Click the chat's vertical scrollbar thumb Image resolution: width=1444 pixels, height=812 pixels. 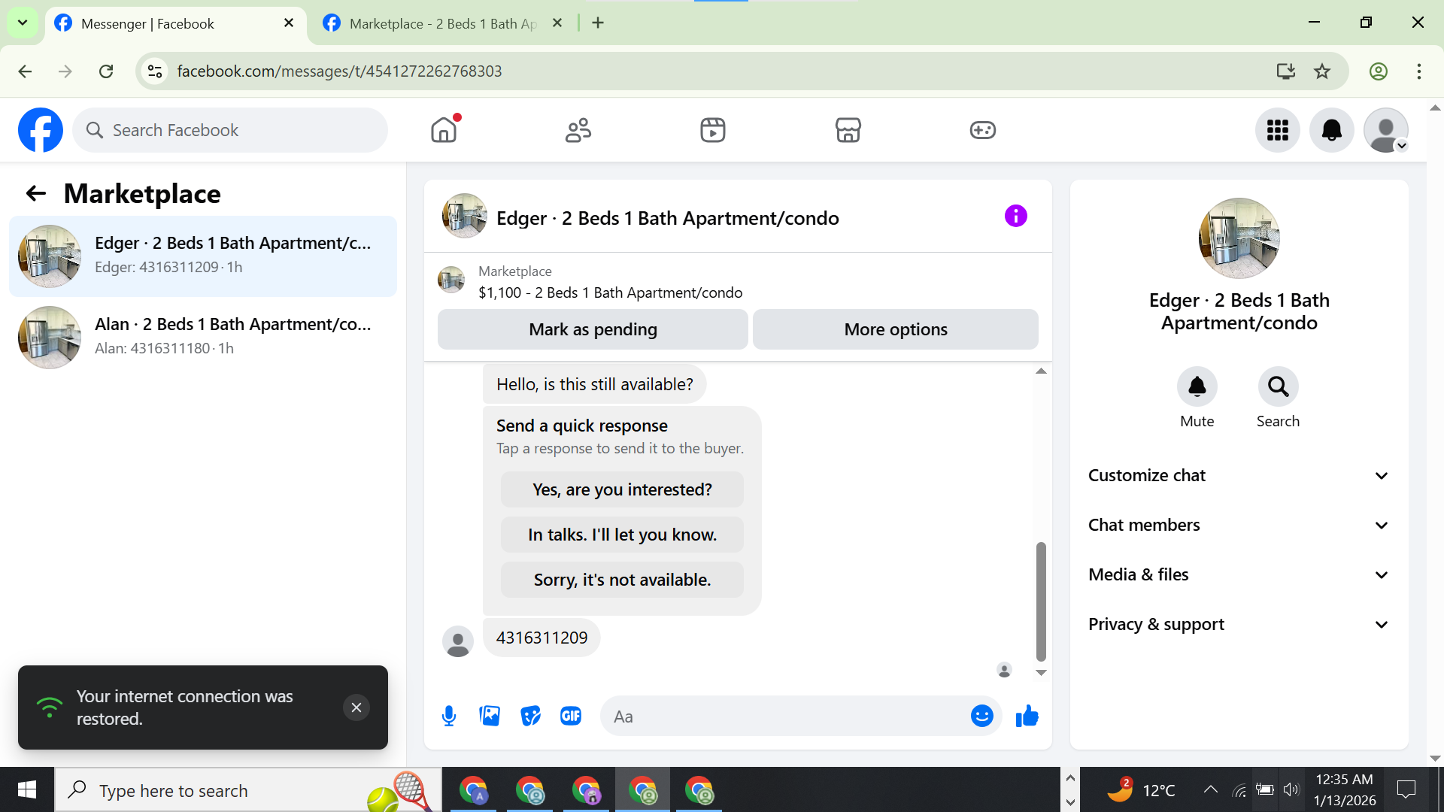[1041, 601]
